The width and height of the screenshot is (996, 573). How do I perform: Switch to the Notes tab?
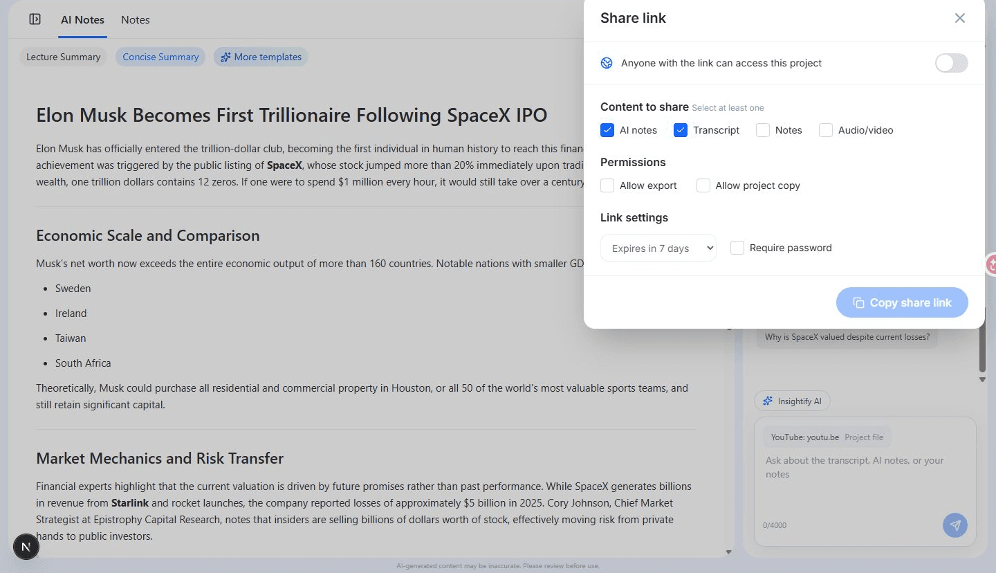pyautogui.click(x=136, y=20)
